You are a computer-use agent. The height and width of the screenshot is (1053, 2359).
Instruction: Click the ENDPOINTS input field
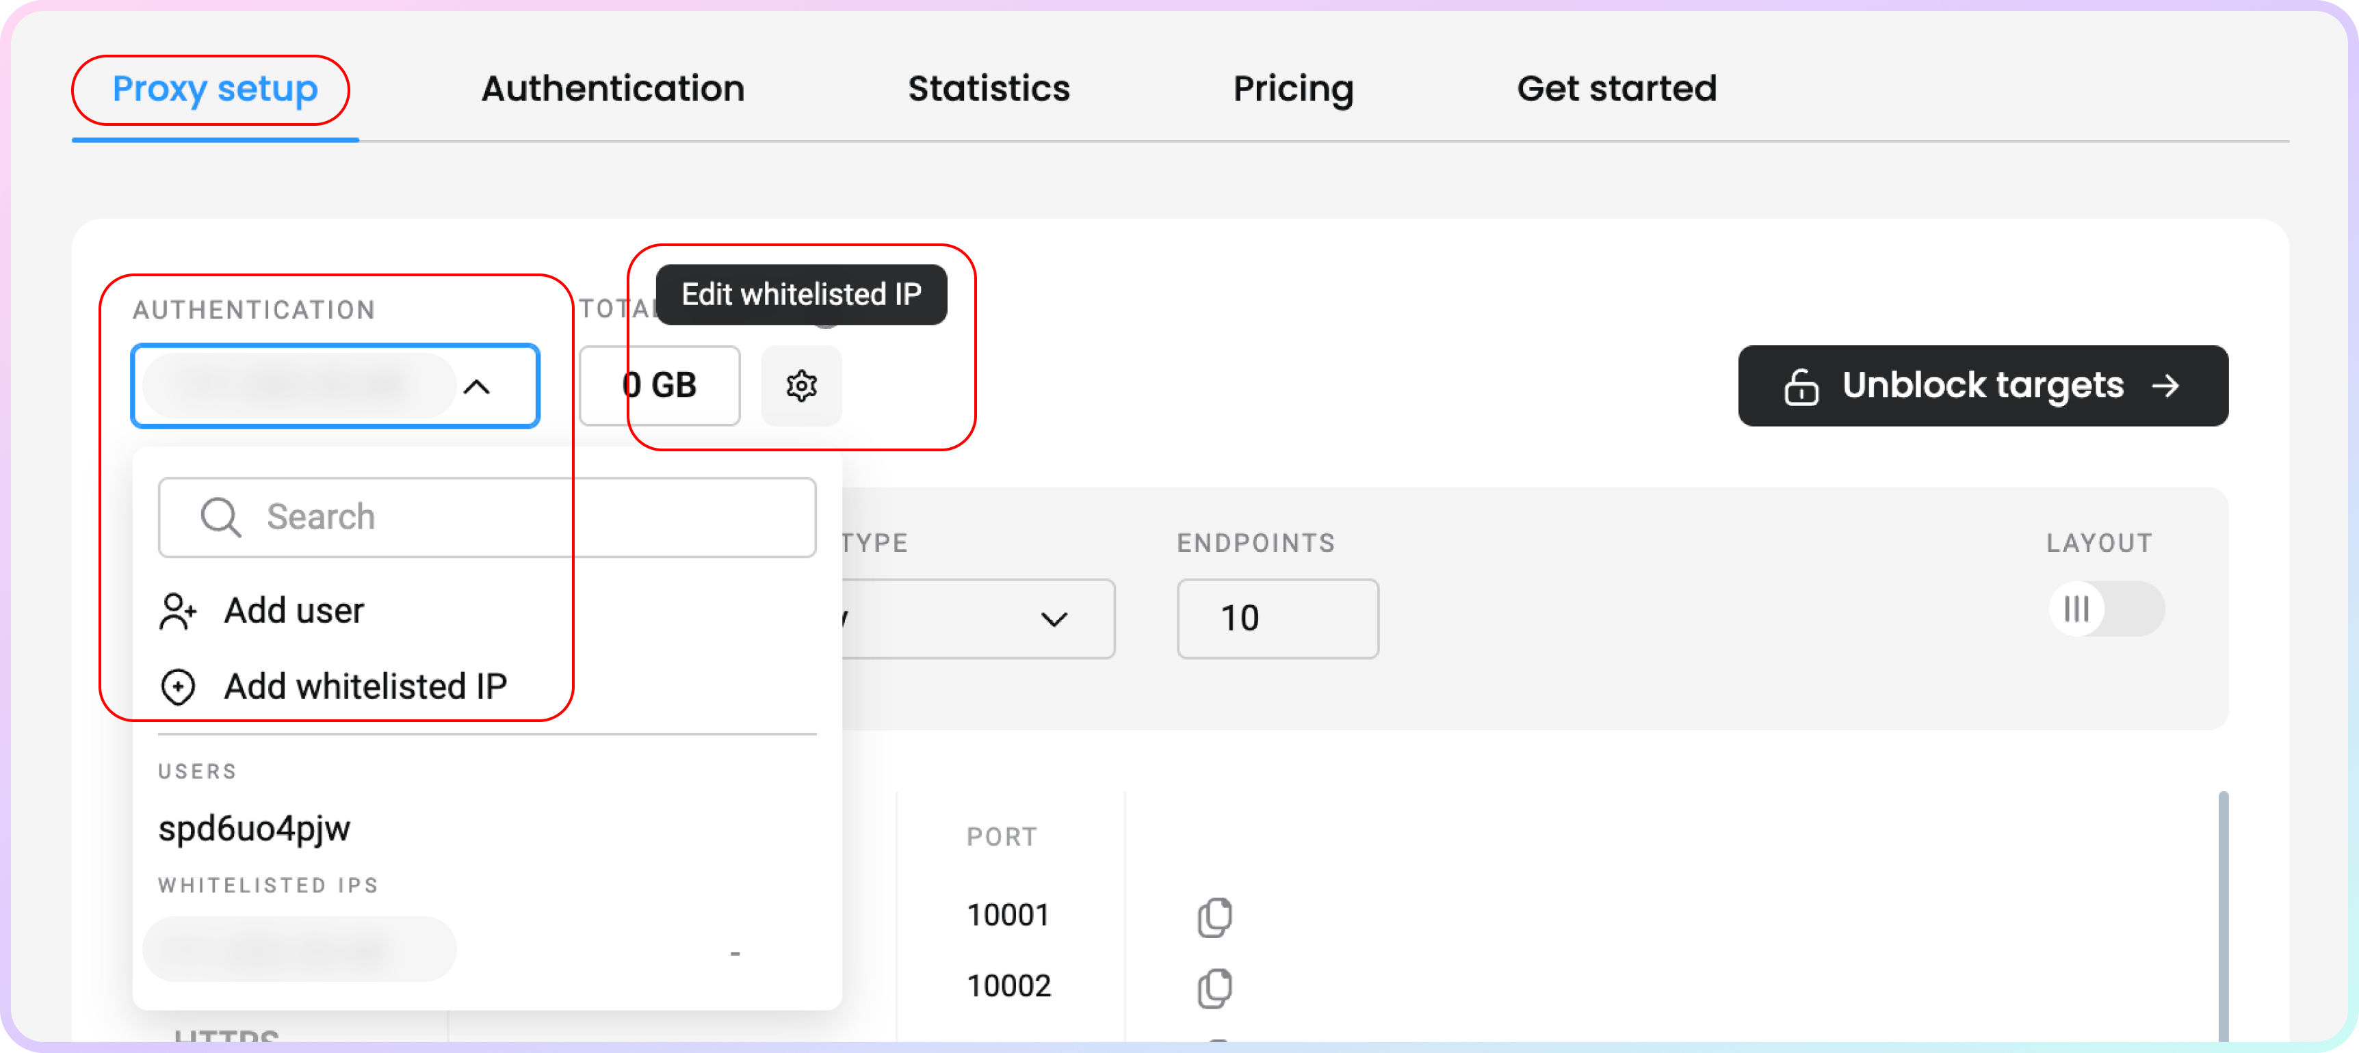1276,618
